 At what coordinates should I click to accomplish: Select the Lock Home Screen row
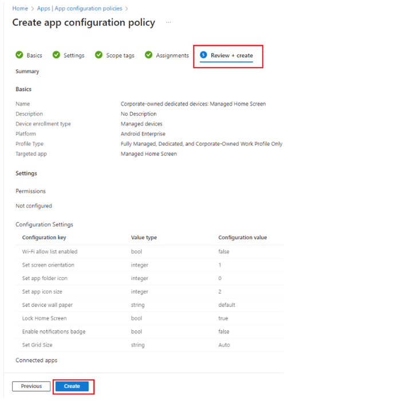point(149,318)
